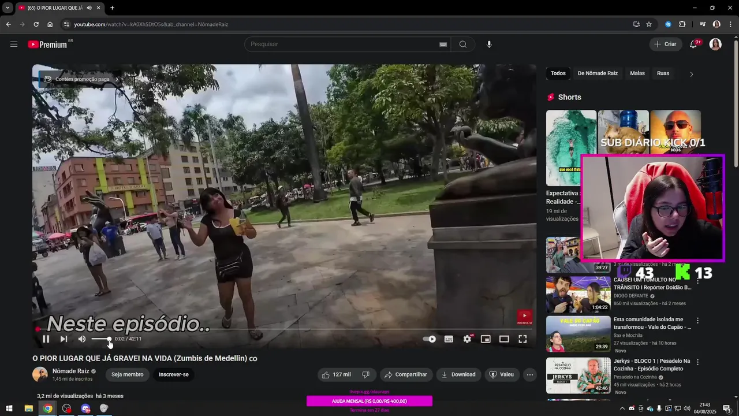Open DIOGO DEFANTE video thumbnail
The height and width of the screenshot is (416, 739).
coord(578,294)
